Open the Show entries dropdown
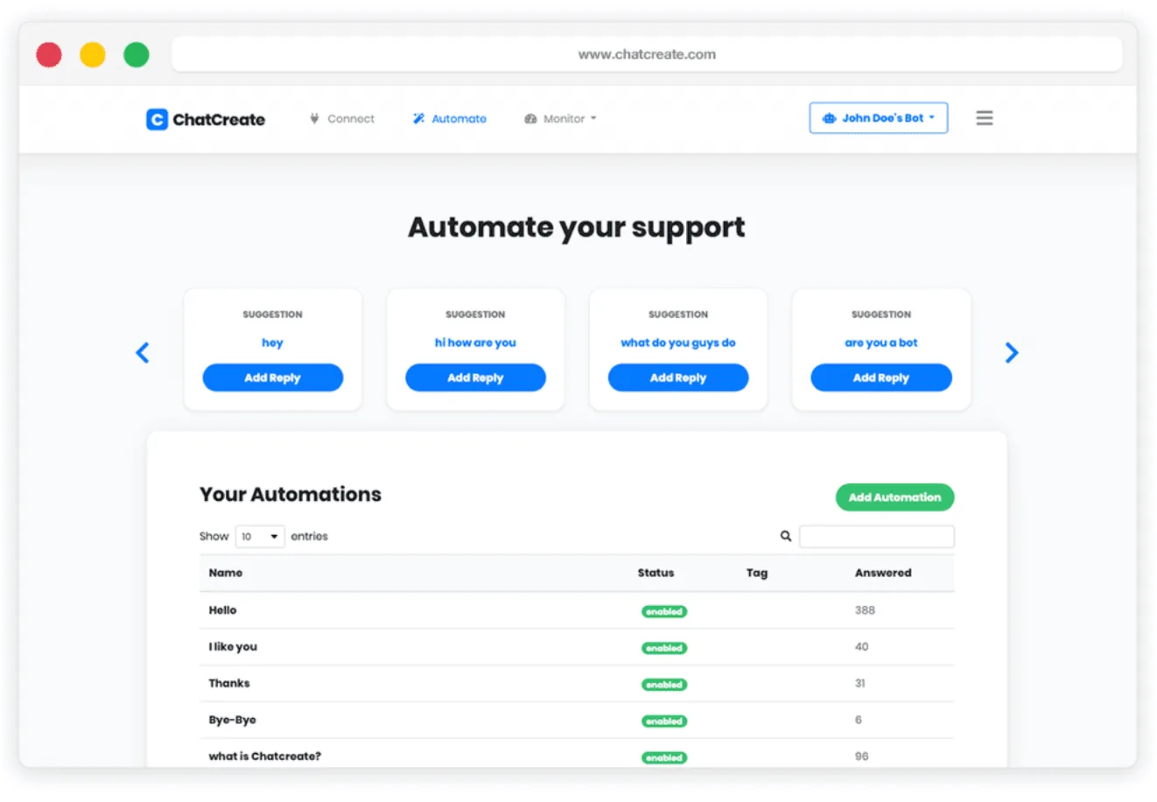The width and height of the screenshot is (1157, 802). point(260,536)
